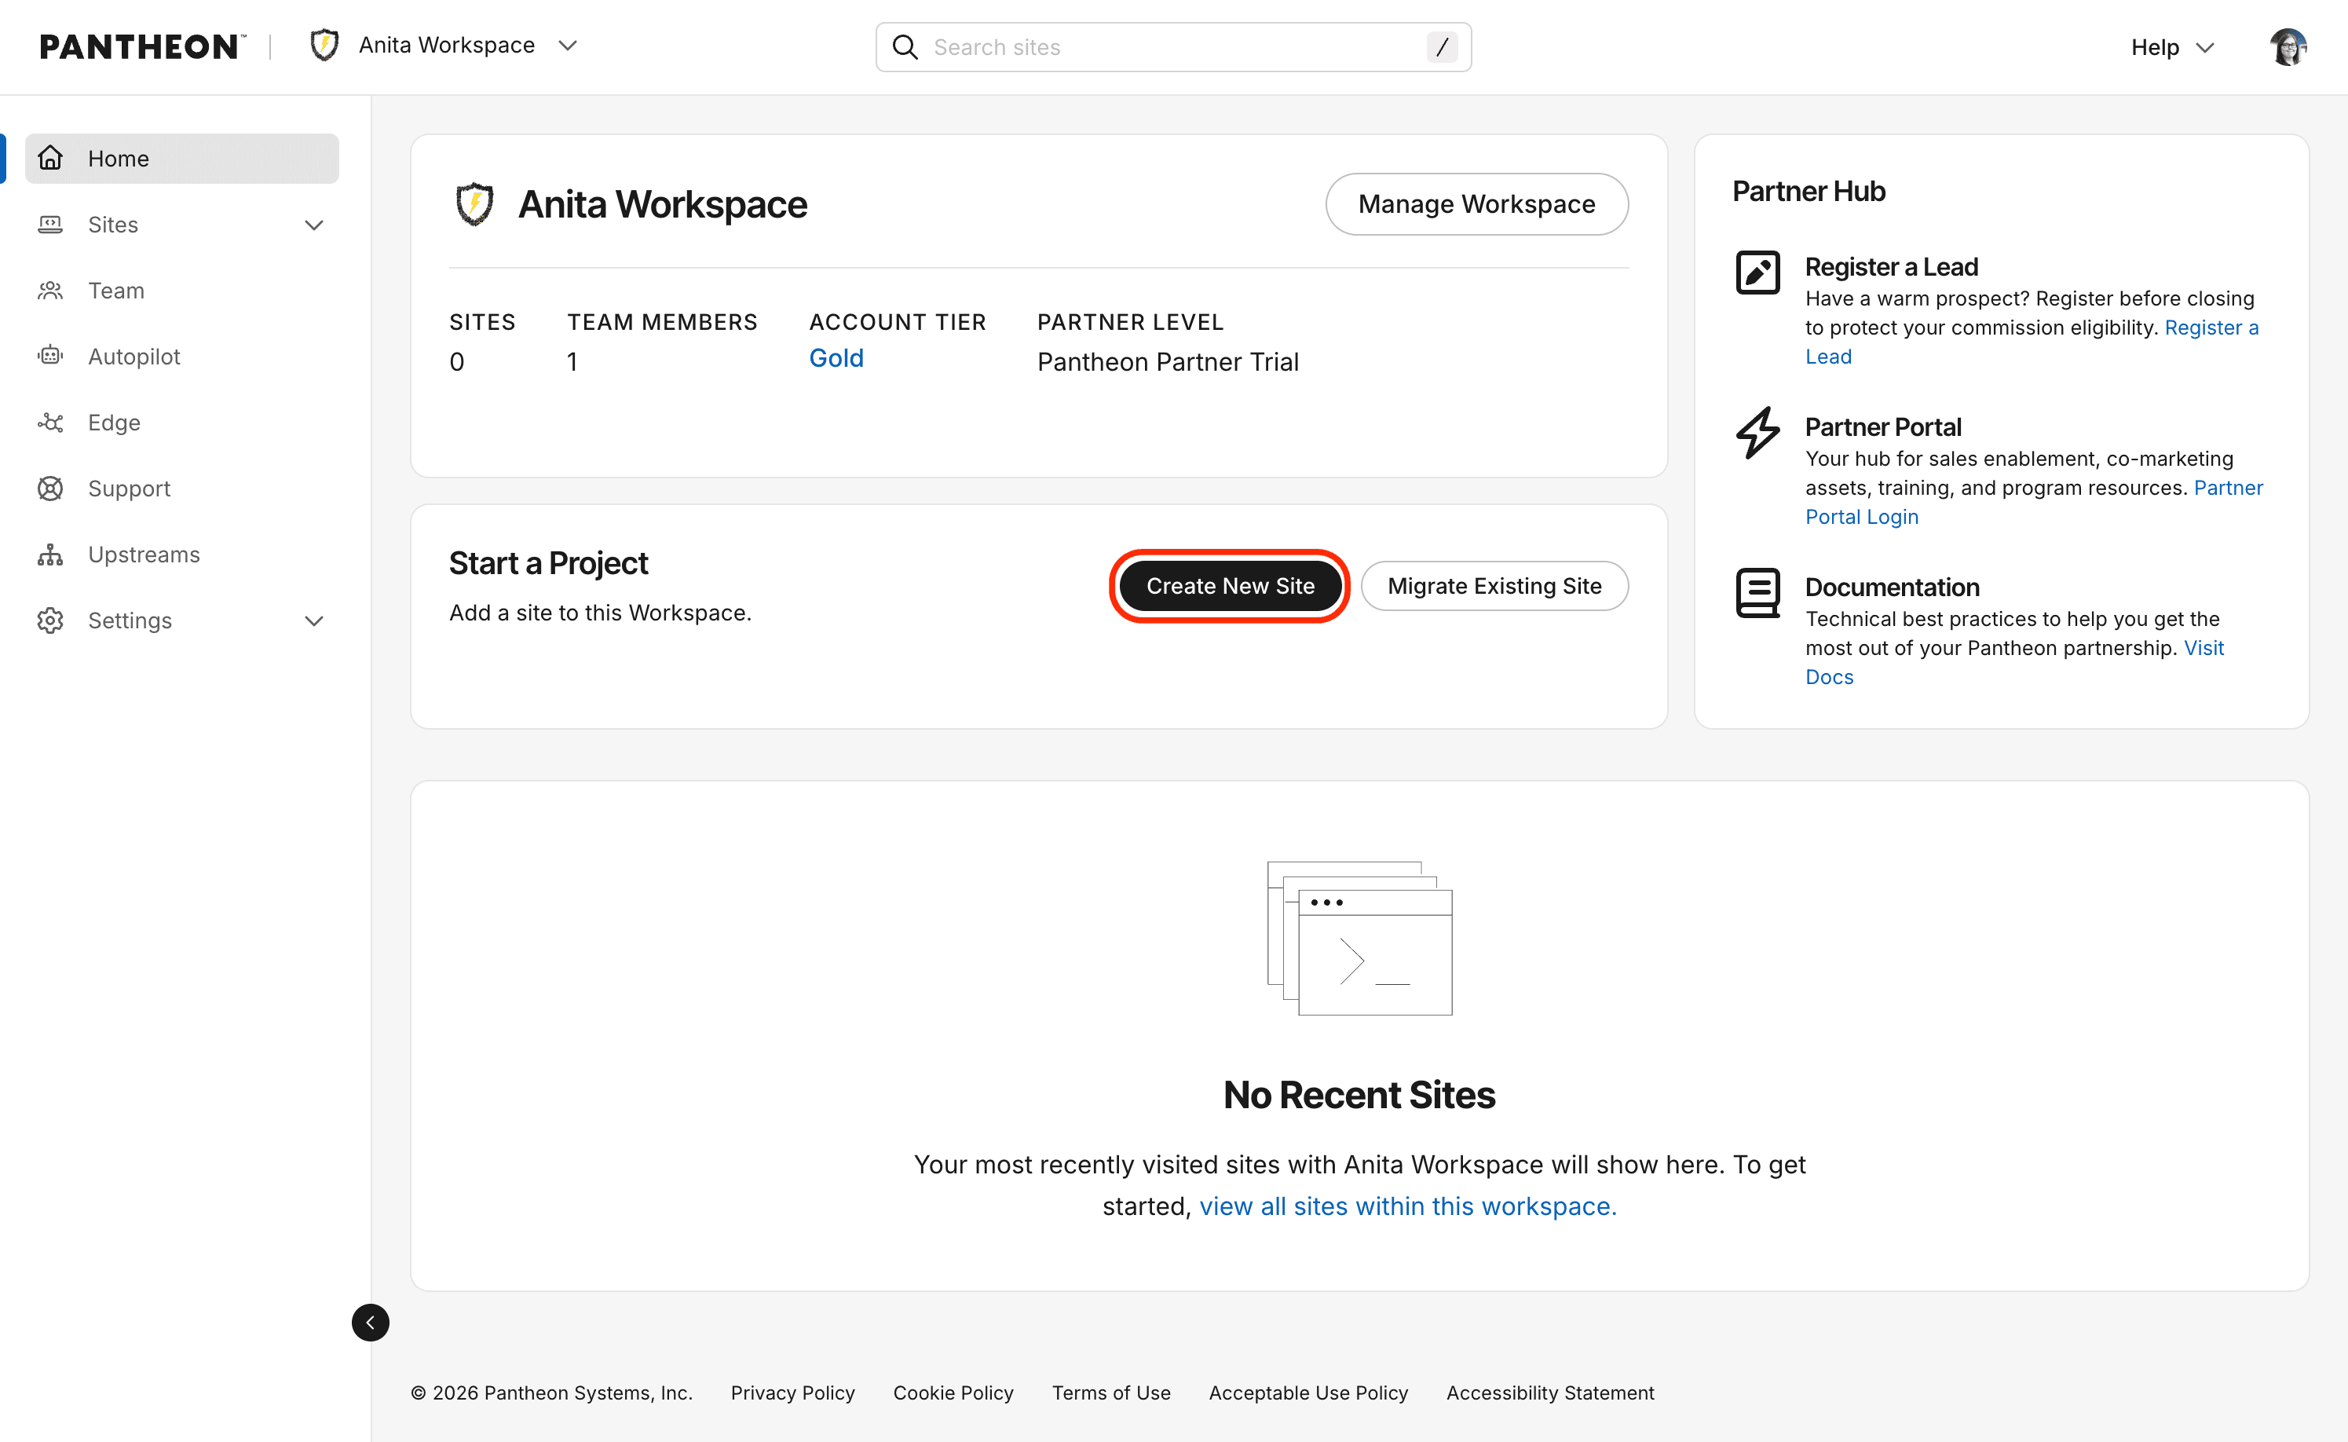The height and width of the screenshot is (1442, 2348).
Task: Click the Documentation book icon
Action: pos(1757,593)
